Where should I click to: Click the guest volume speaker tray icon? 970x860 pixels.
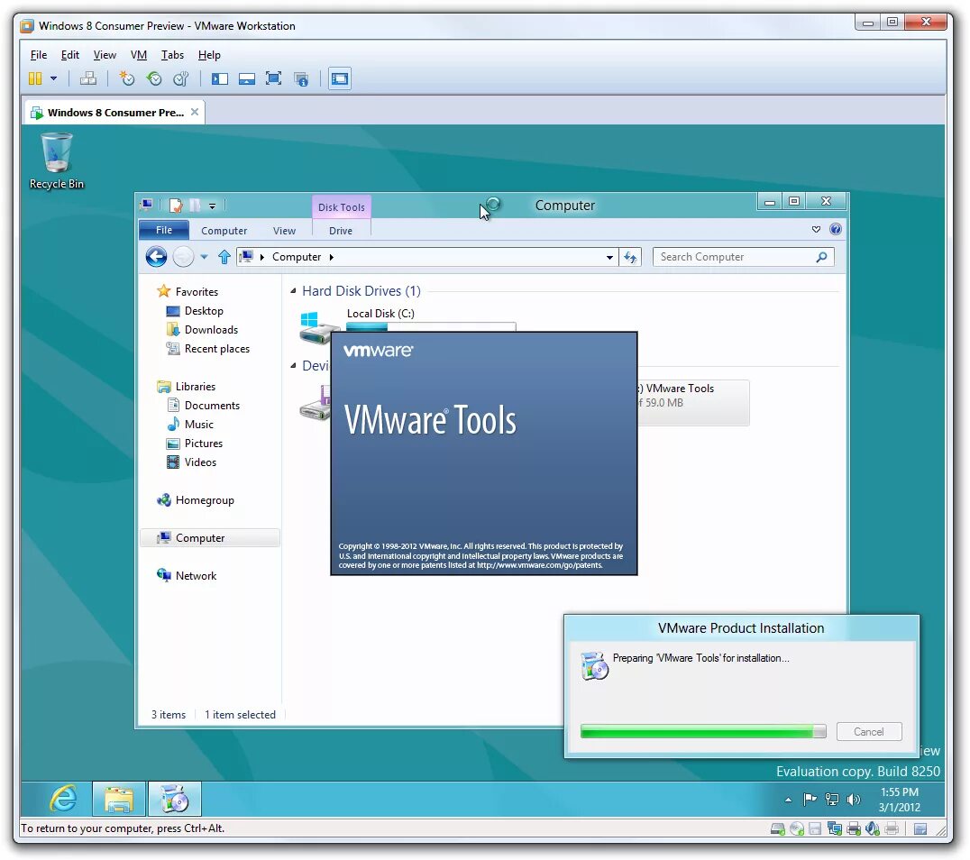click(x=854, y=800)
